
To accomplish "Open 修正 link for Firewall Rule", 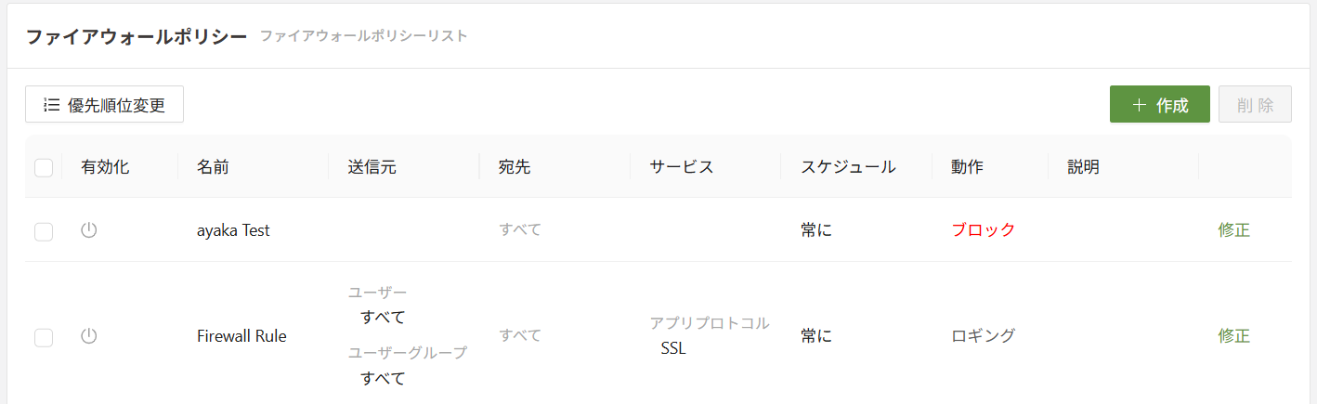I will tap(1233, 336).
